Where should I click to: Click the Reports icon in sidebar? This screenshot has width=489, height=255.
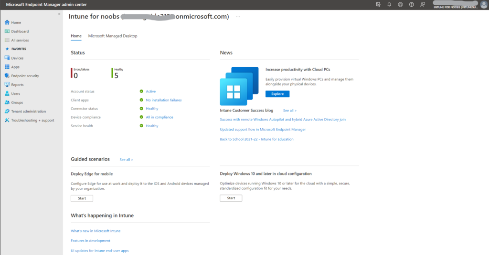(x=7, y=84)
